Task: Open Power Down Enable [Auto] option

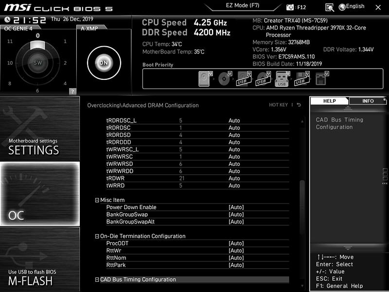Action: [236, 207]
